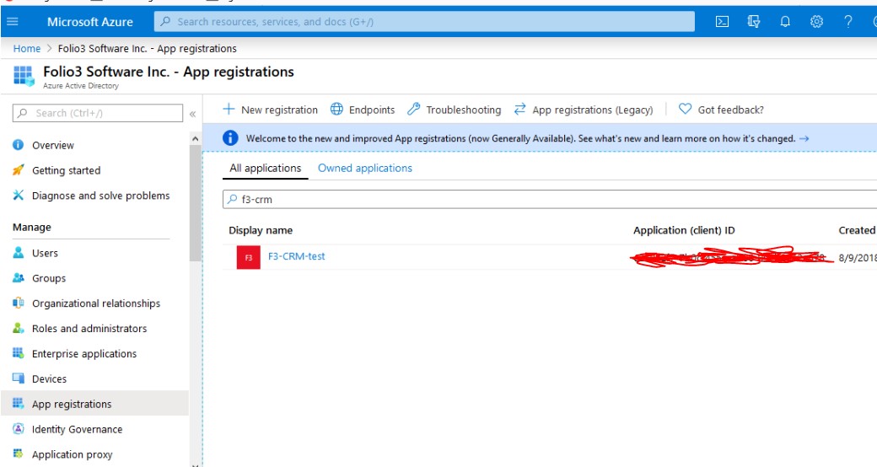Screen dimensions: 877x467
Task: Open Directory and subscription filter icon
Action: click(753, 22)
